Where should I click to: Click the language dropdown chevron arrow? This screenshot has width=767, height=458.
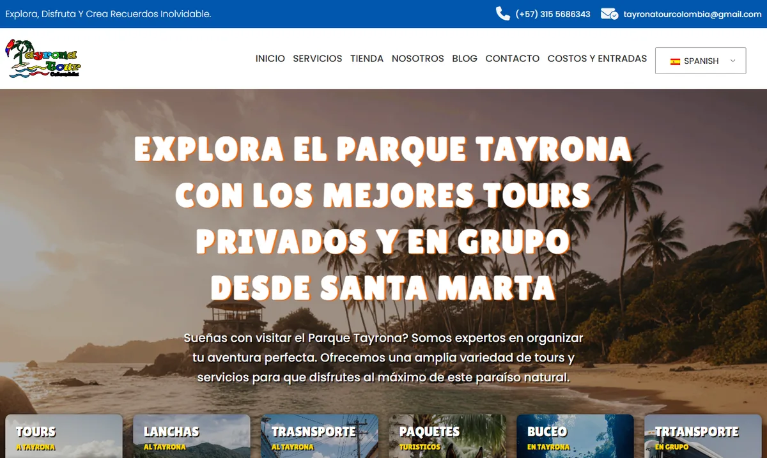click(x=732, y=61)
